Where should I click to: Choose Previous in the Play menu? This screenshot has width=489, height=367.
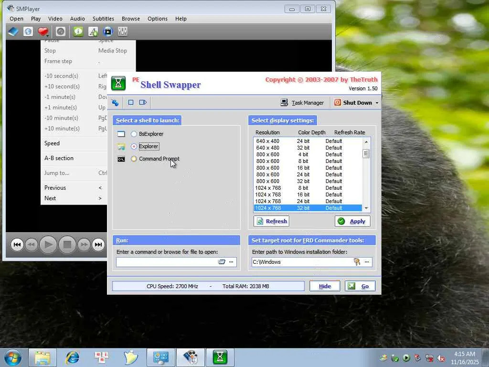pyautogui.click(x=74, y=187)
